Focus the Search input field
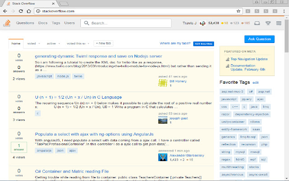The height and width of the screenshot is (181, 289). click(x=126, y=23)
